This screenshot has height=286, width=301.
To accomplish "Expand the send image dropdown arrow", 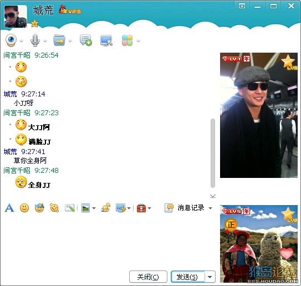I will pos(94,208).
